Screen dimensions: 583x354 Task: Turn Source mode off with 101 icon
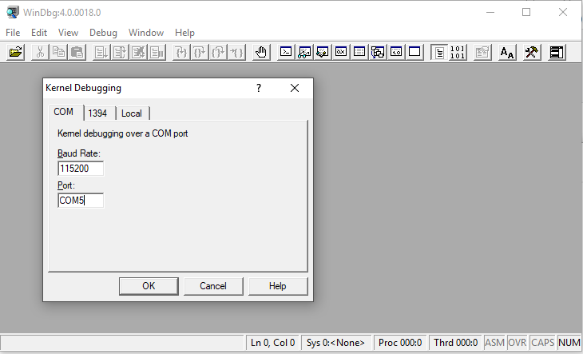click(458, 52)
